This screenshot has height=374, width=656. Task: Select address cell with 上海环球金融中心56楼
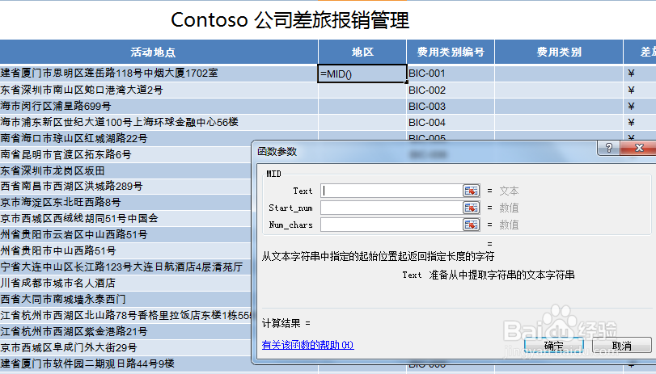click(x=159, y=123)
